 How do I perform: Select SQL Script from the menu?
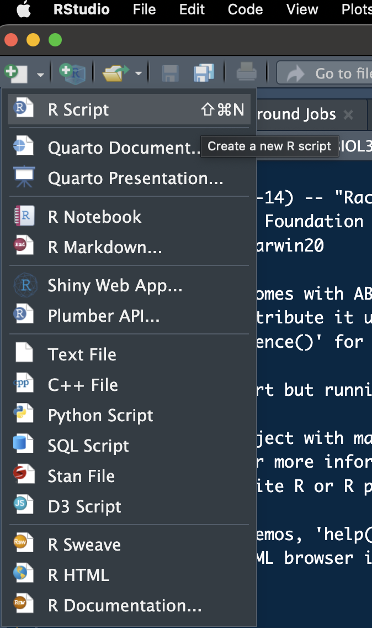click(x=129, y=446)
